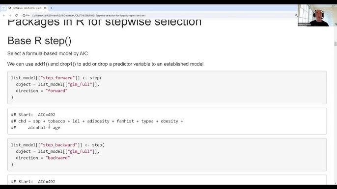The height and width of the screenshot is (189, 337).
Task: Click the scrollbar down arrow at bottom
Action: pyautogui.click(x=335, y=184)
